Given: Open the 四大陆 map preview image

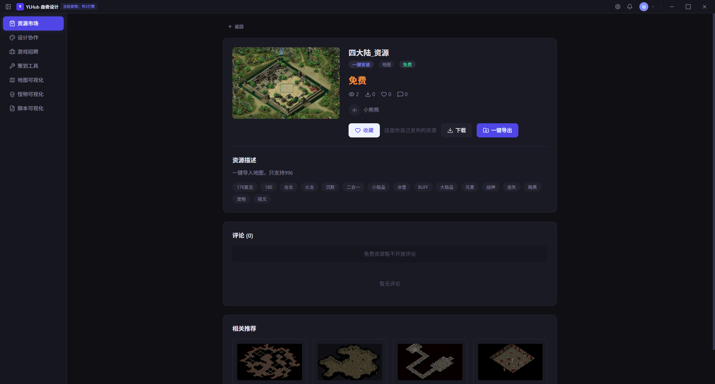Looking at the screenshot, I should pos(286,83).
